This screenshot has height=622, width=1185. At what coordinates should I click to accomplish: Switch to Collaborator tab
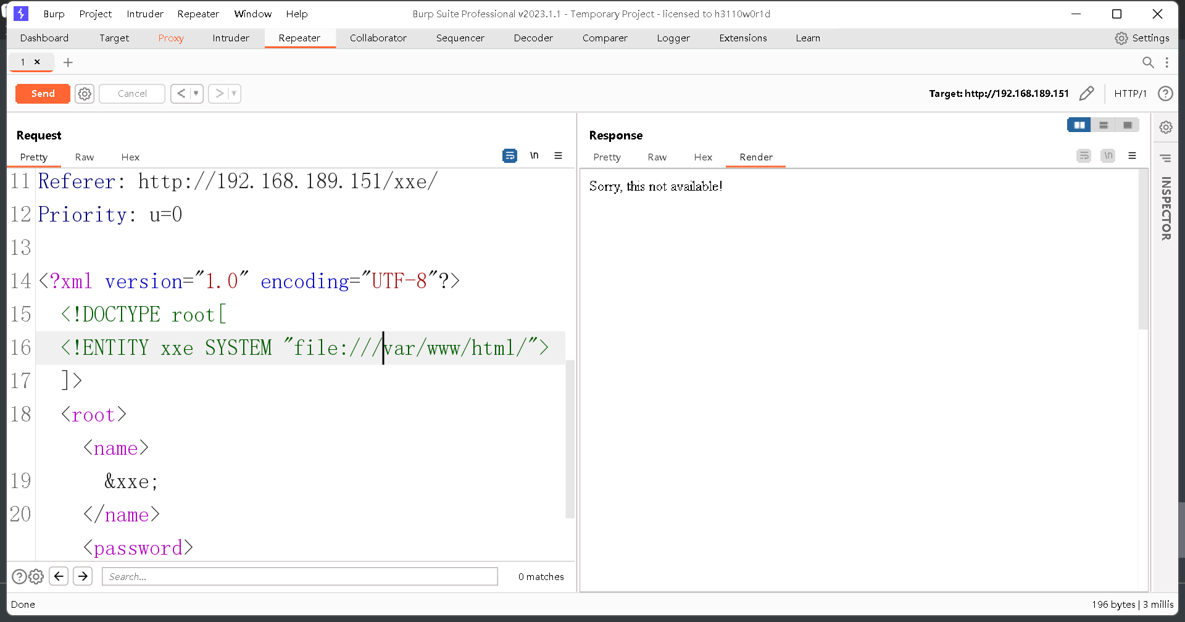(378, 38)
